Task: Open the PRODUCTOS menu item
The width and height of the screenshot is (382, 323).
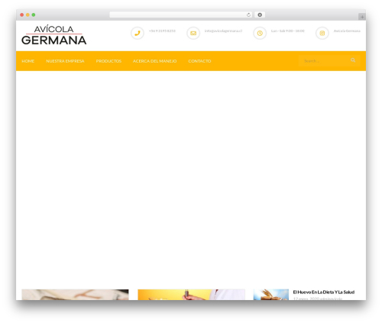Action: 108,61
